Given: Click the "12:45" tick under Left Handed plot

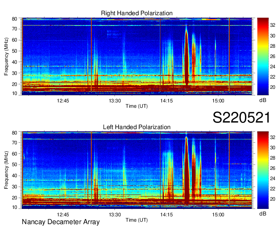Looking at the screenshot, I should [63, 215].
